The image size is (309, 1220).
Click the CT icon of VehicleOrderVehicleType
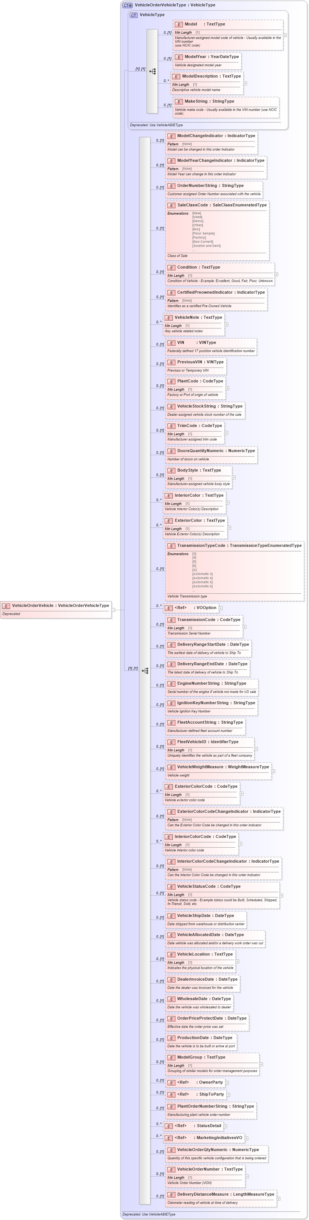(x=127, y=5)
